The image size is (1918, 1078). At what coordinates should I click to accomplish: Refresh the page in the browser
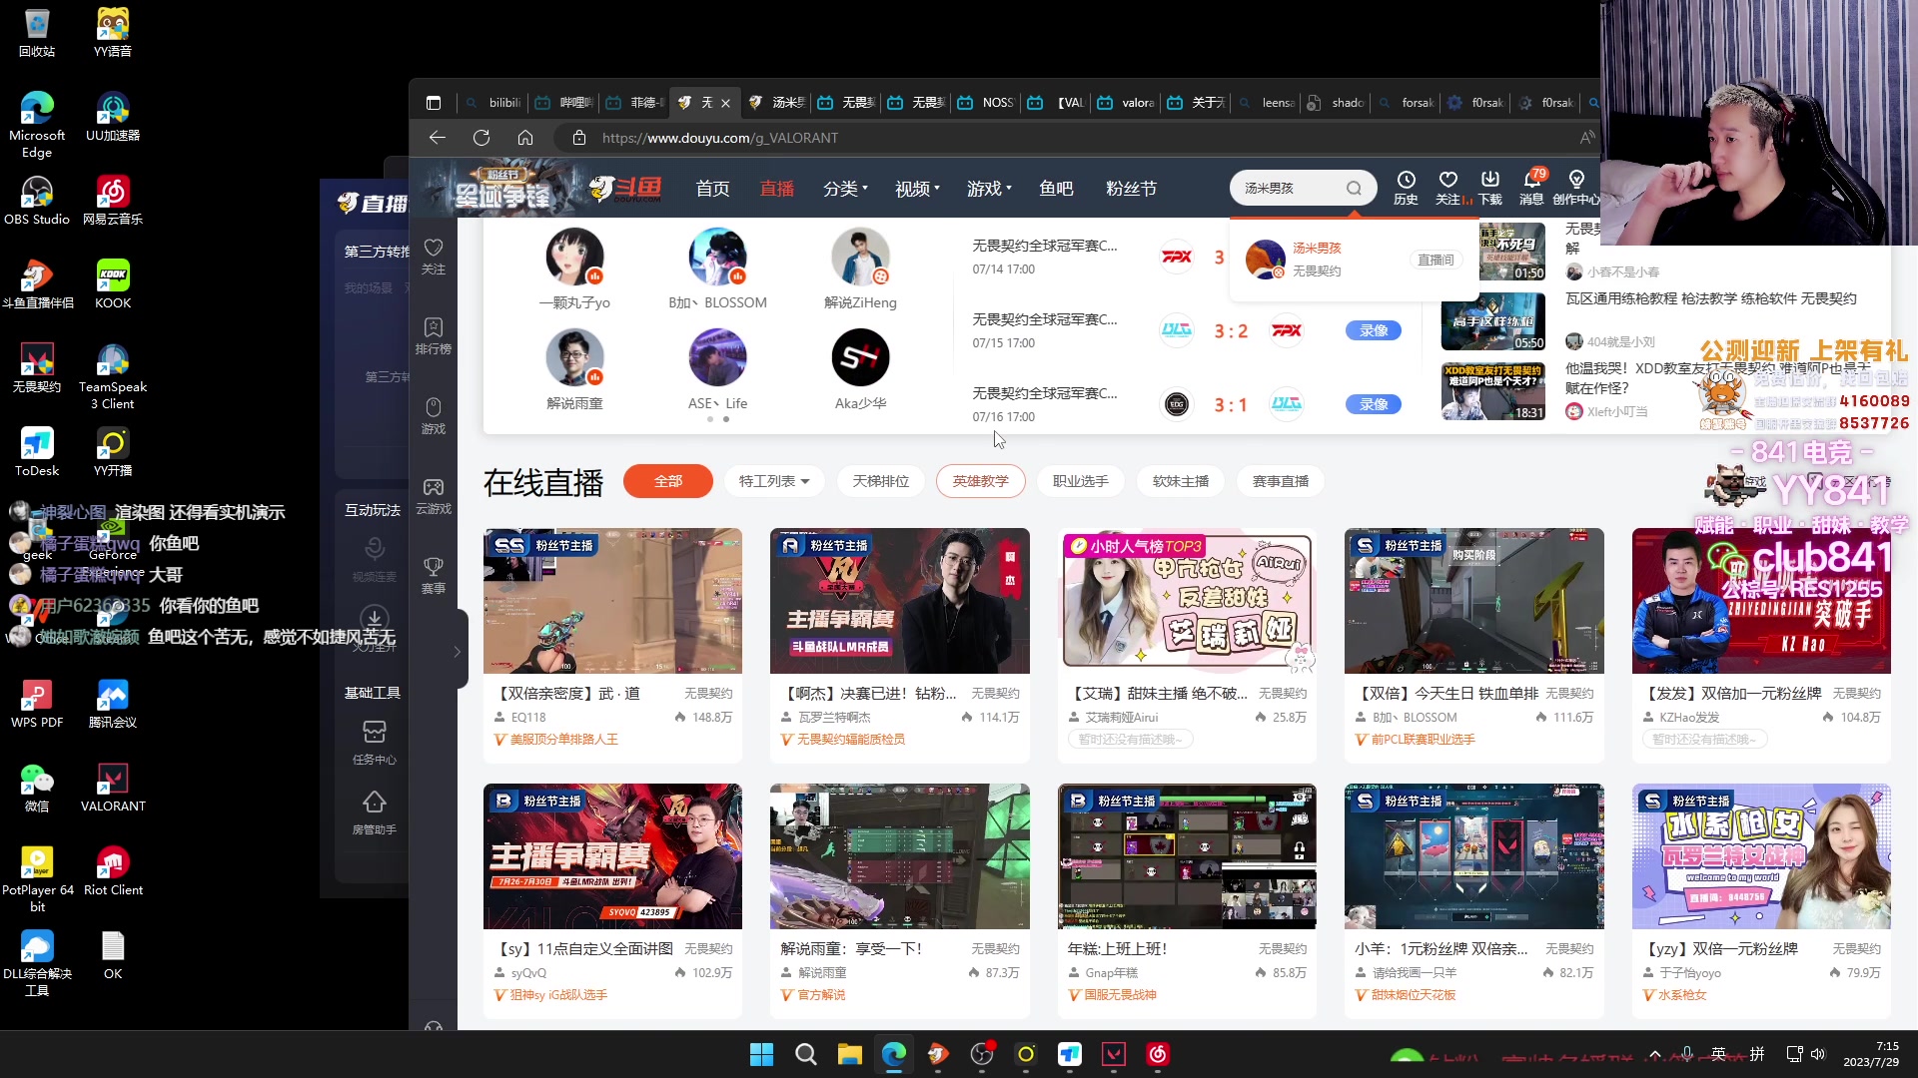[x=481, y=138]
